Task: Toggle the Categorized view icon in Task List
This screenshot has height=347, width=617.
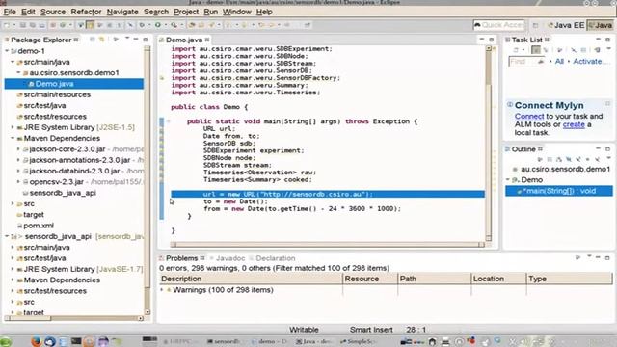Action: pyautogui.click(x=536, y=50)
